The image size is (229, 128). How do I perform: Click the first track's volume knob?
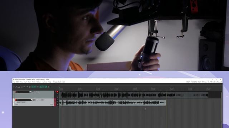[30, 92]
